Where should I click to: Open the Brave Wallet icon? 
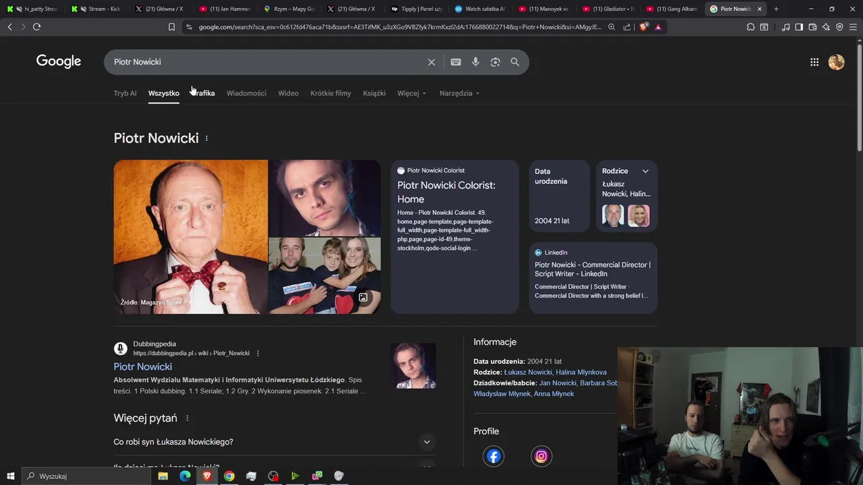(812, 27)
